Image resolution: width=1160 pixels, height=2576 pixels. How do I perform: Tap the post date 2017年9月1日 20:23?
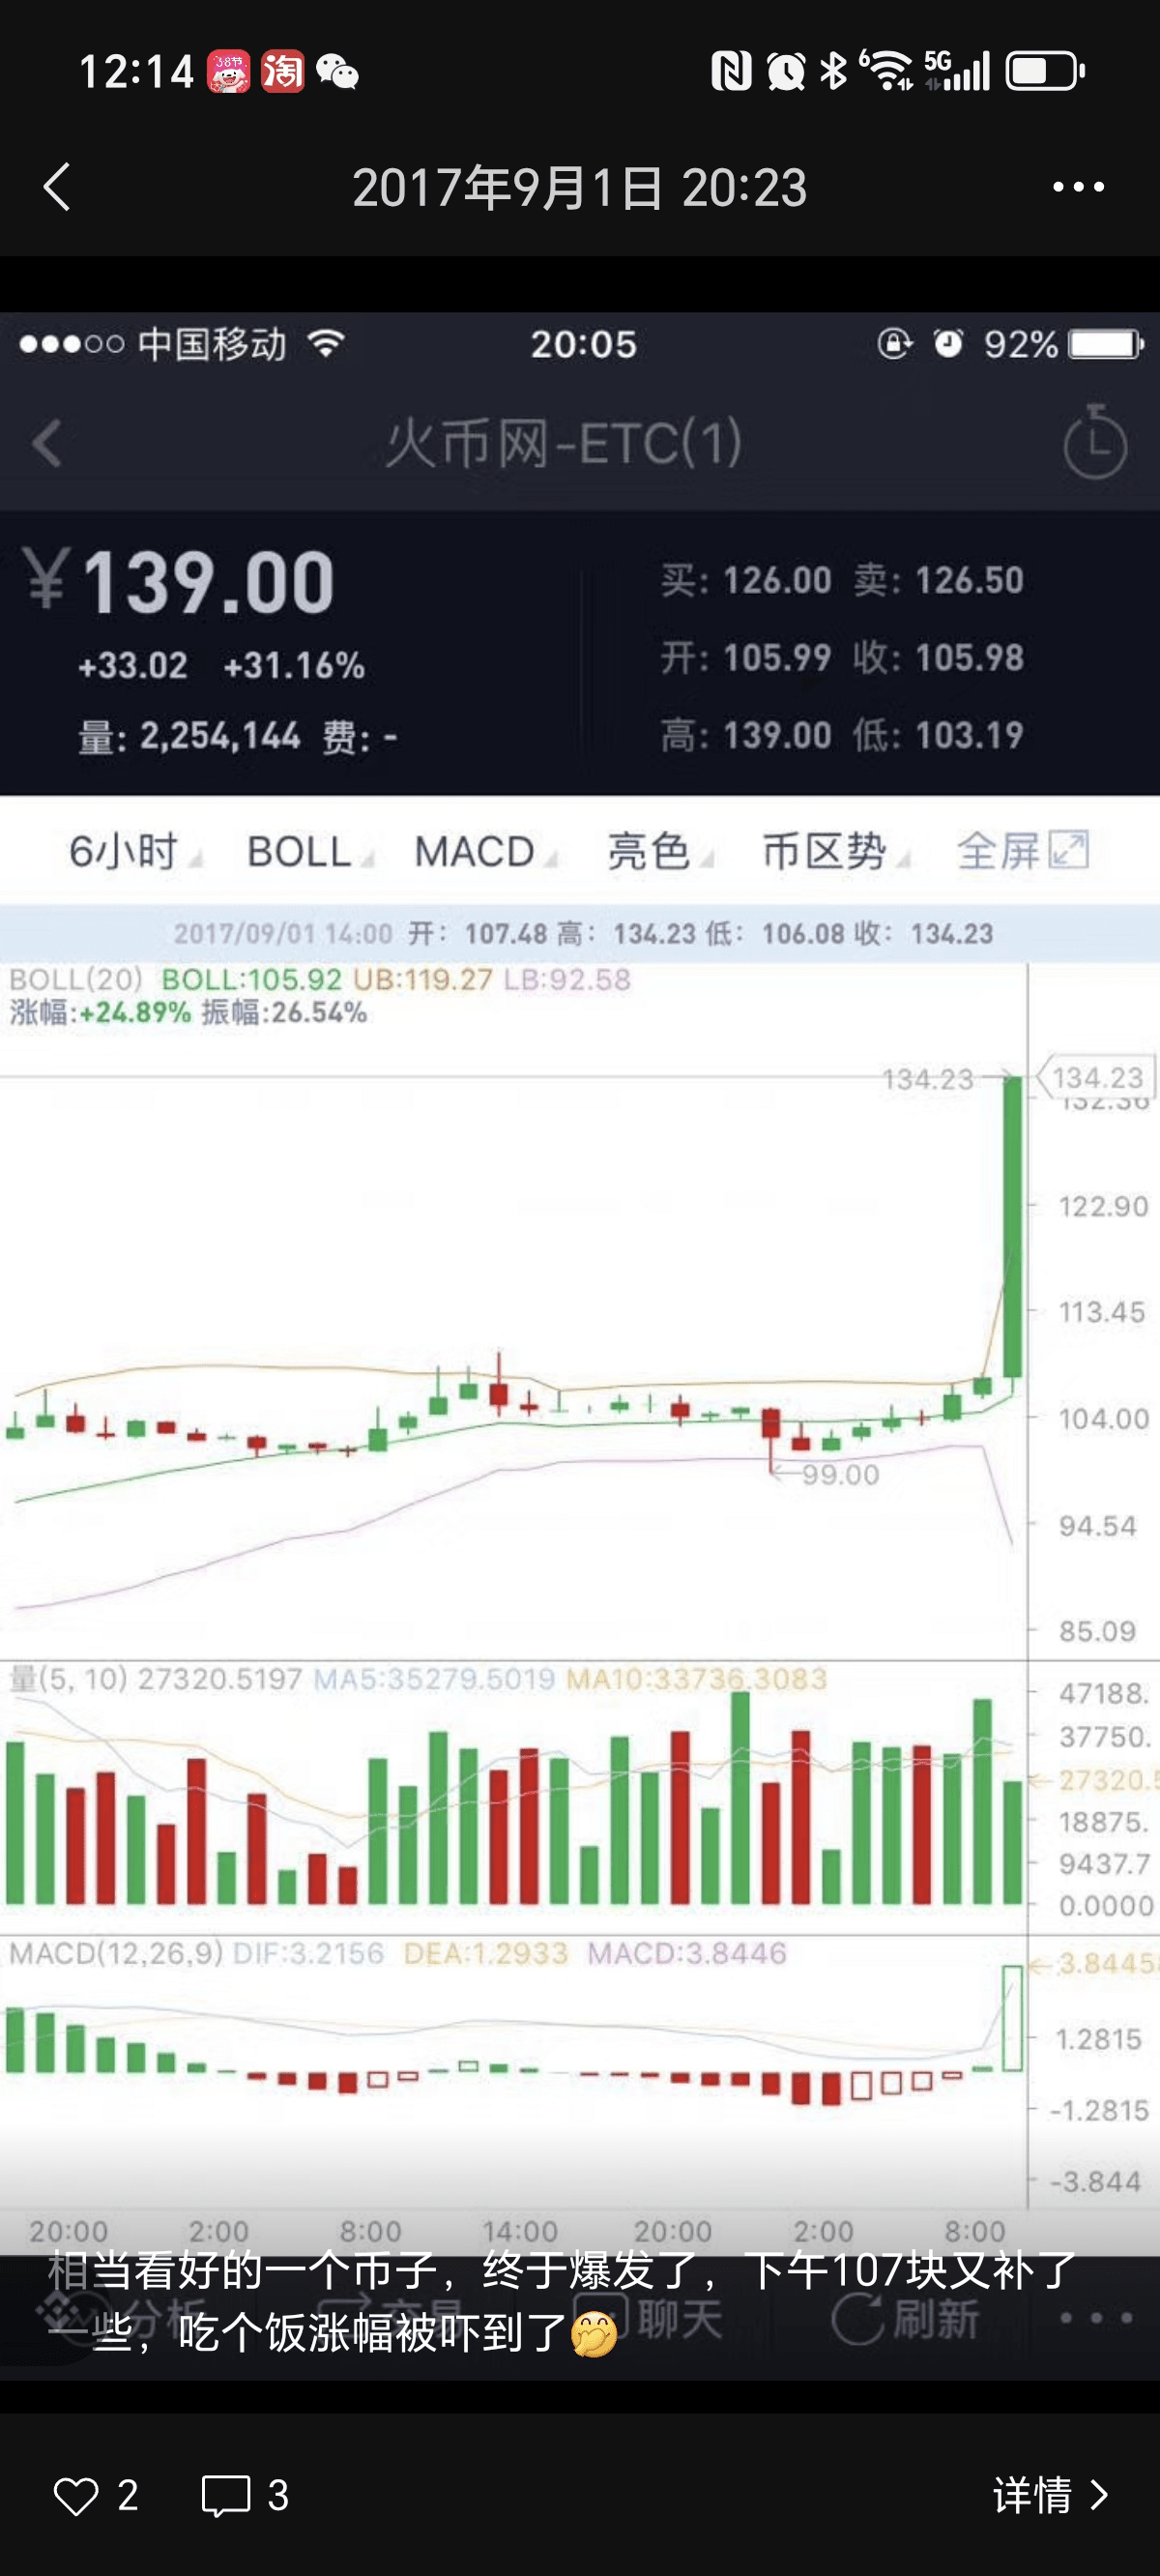[580, 187]
